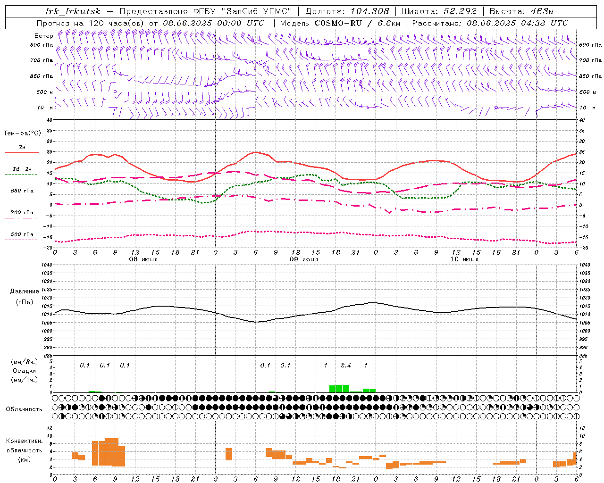The width and height of the screenshot is (604, 483).
Task: Click the Долгота: 104.308 value
Action: pyautogui.click(x=347, y=11)
